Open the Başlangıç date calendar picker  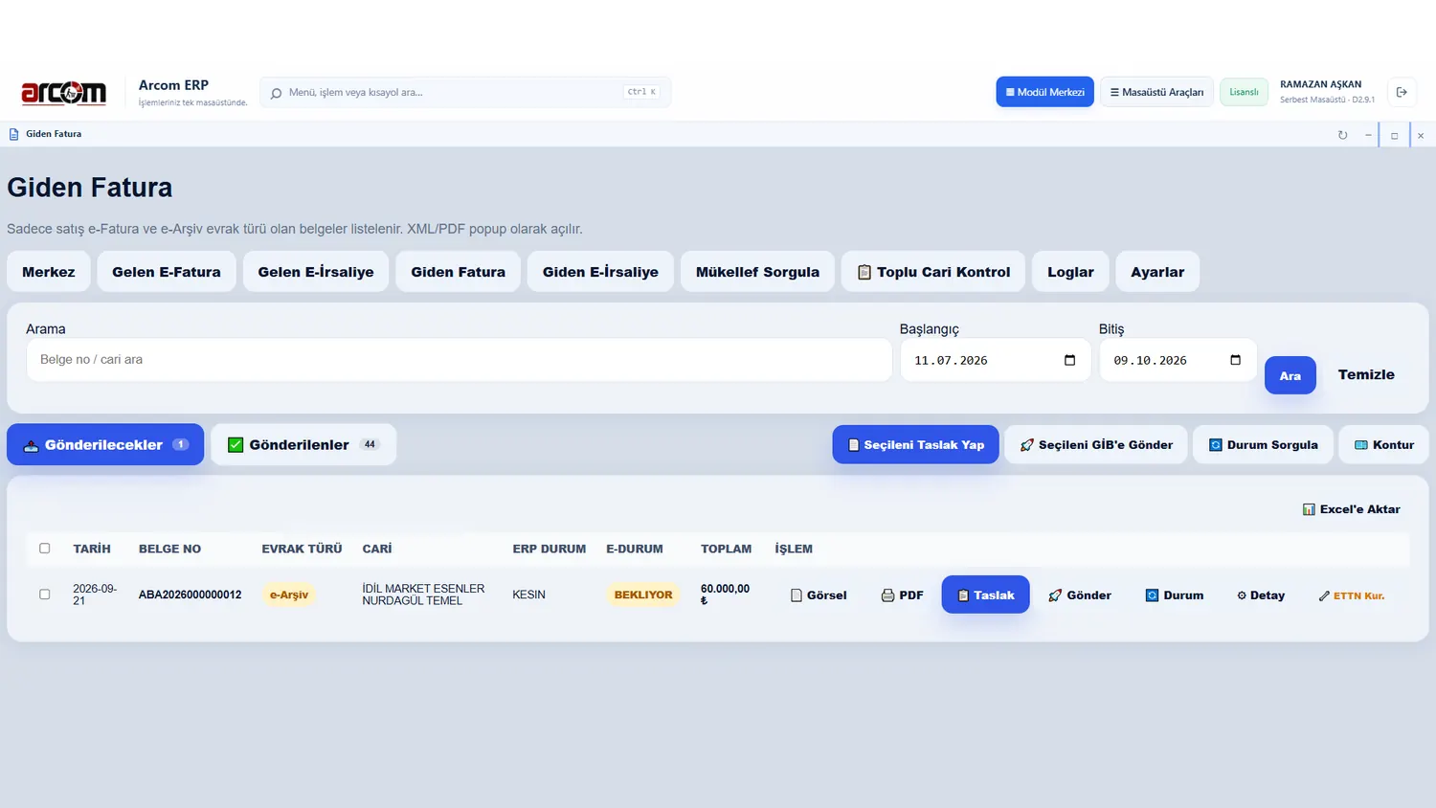coord(1069,360)
